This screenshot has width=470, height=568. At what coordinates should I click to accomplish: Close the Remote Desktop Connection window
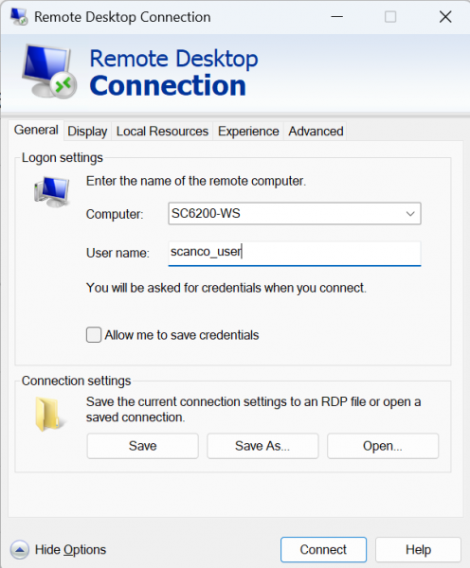pos(445,17)
